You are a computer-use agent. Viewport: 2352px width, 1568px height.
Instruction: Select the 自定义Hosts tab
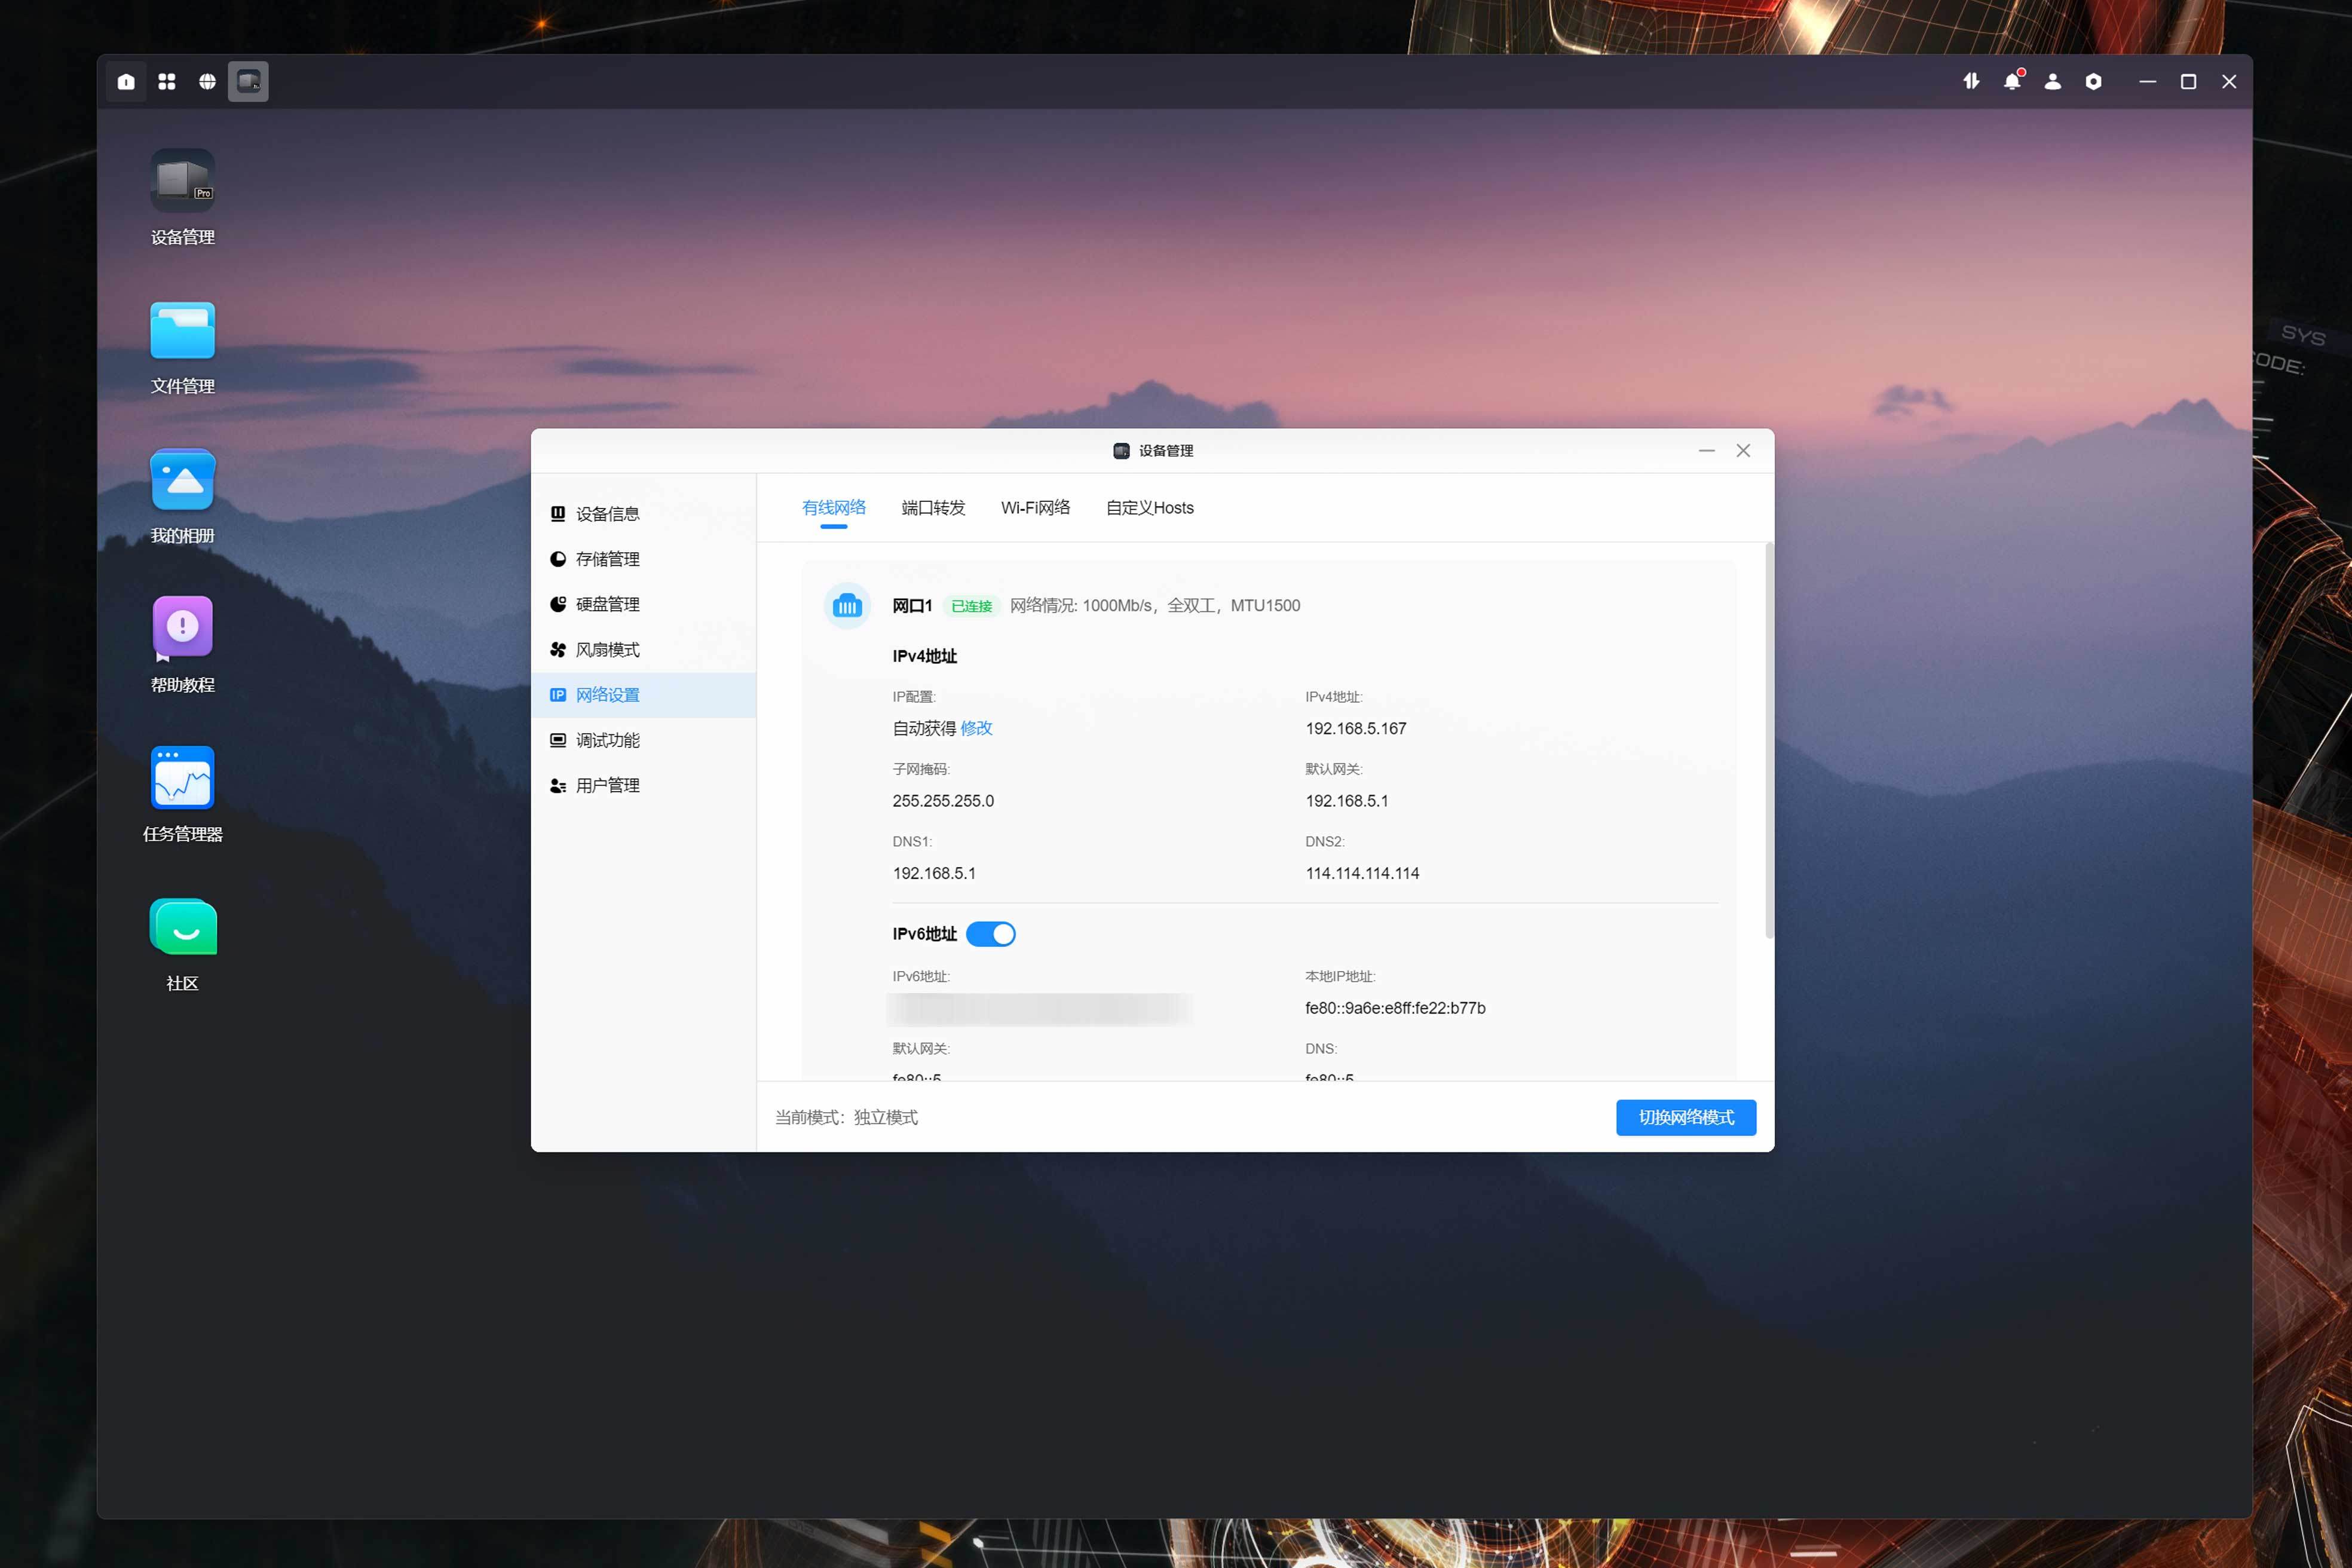(1149, 508)
